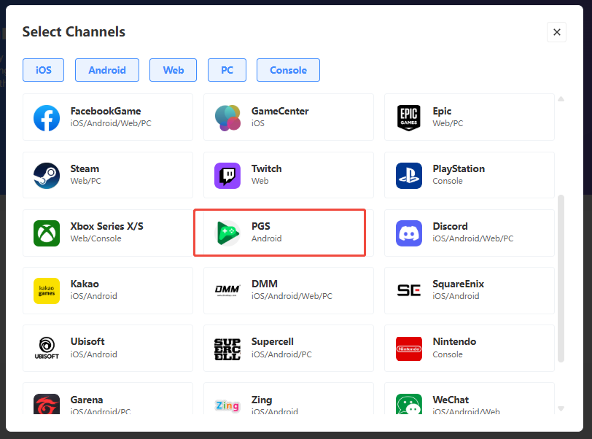Image resolution: width=592 pixels, height=439 pixels.
Task: Click 'iOS/Android' under SquareEnix
Action: [456, 296]
